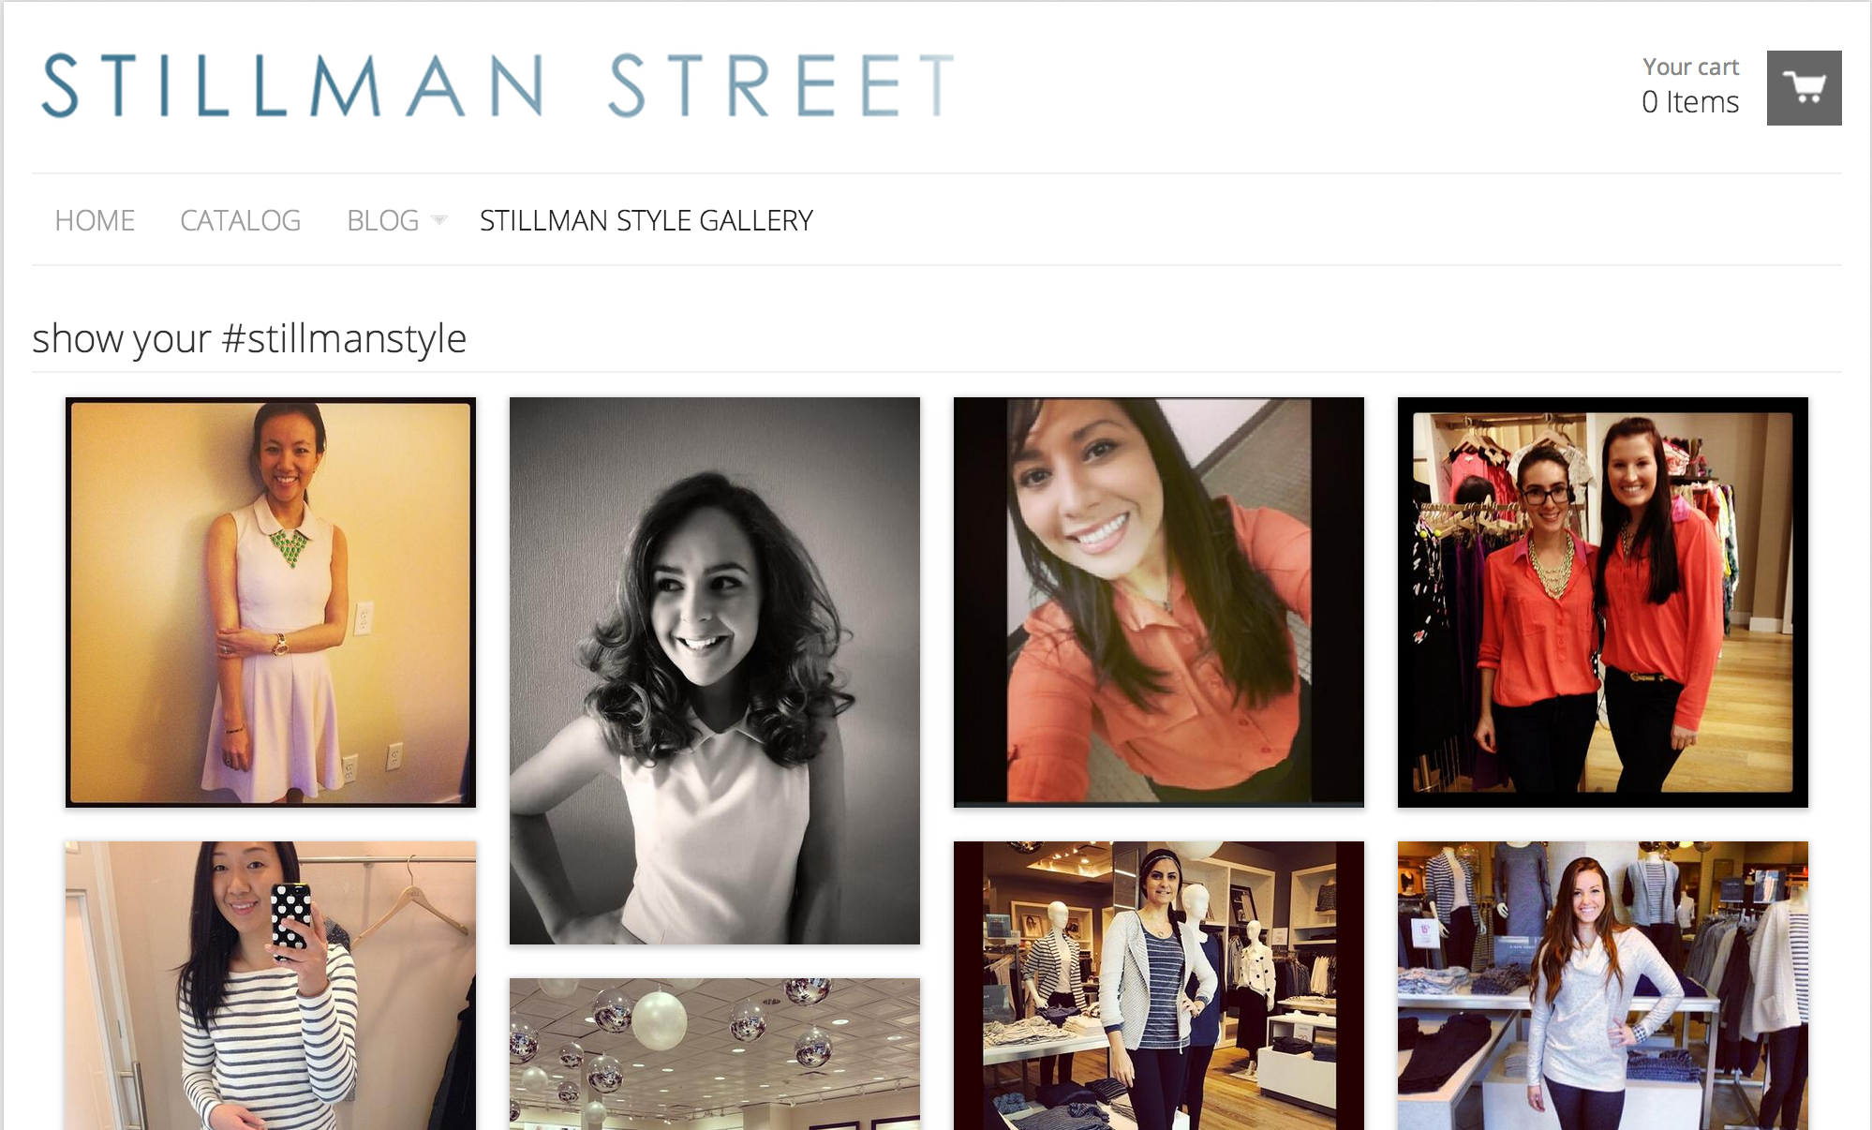Open store photo of woman in striped top and cardigan
The image size is (1872, 1130).
click(1159, 986)
